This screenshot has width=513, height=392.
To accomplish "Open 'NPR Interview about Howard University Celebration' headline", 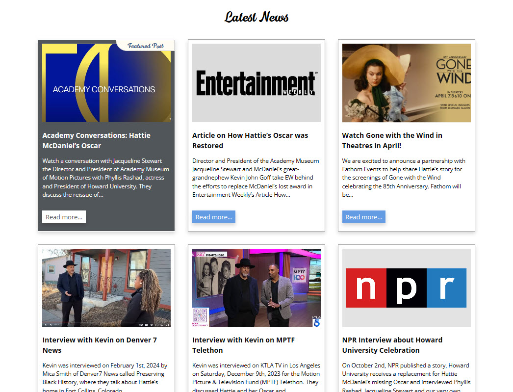I will [392, 345].
